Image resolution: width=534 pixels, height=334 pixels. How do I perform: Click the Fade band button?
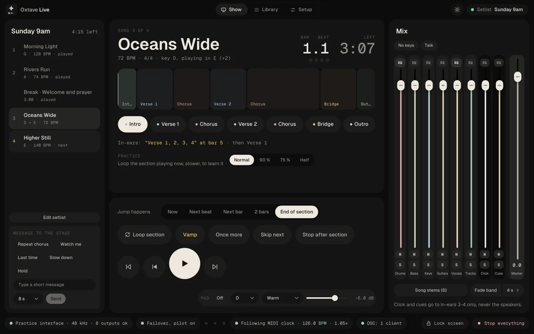pos(486,290)
